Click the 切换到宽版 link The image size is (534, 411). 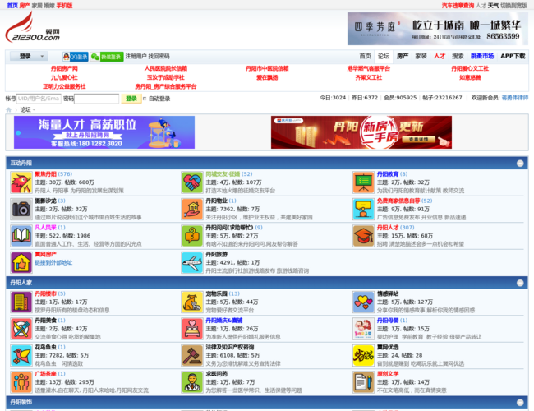click(x=513, y=6)
